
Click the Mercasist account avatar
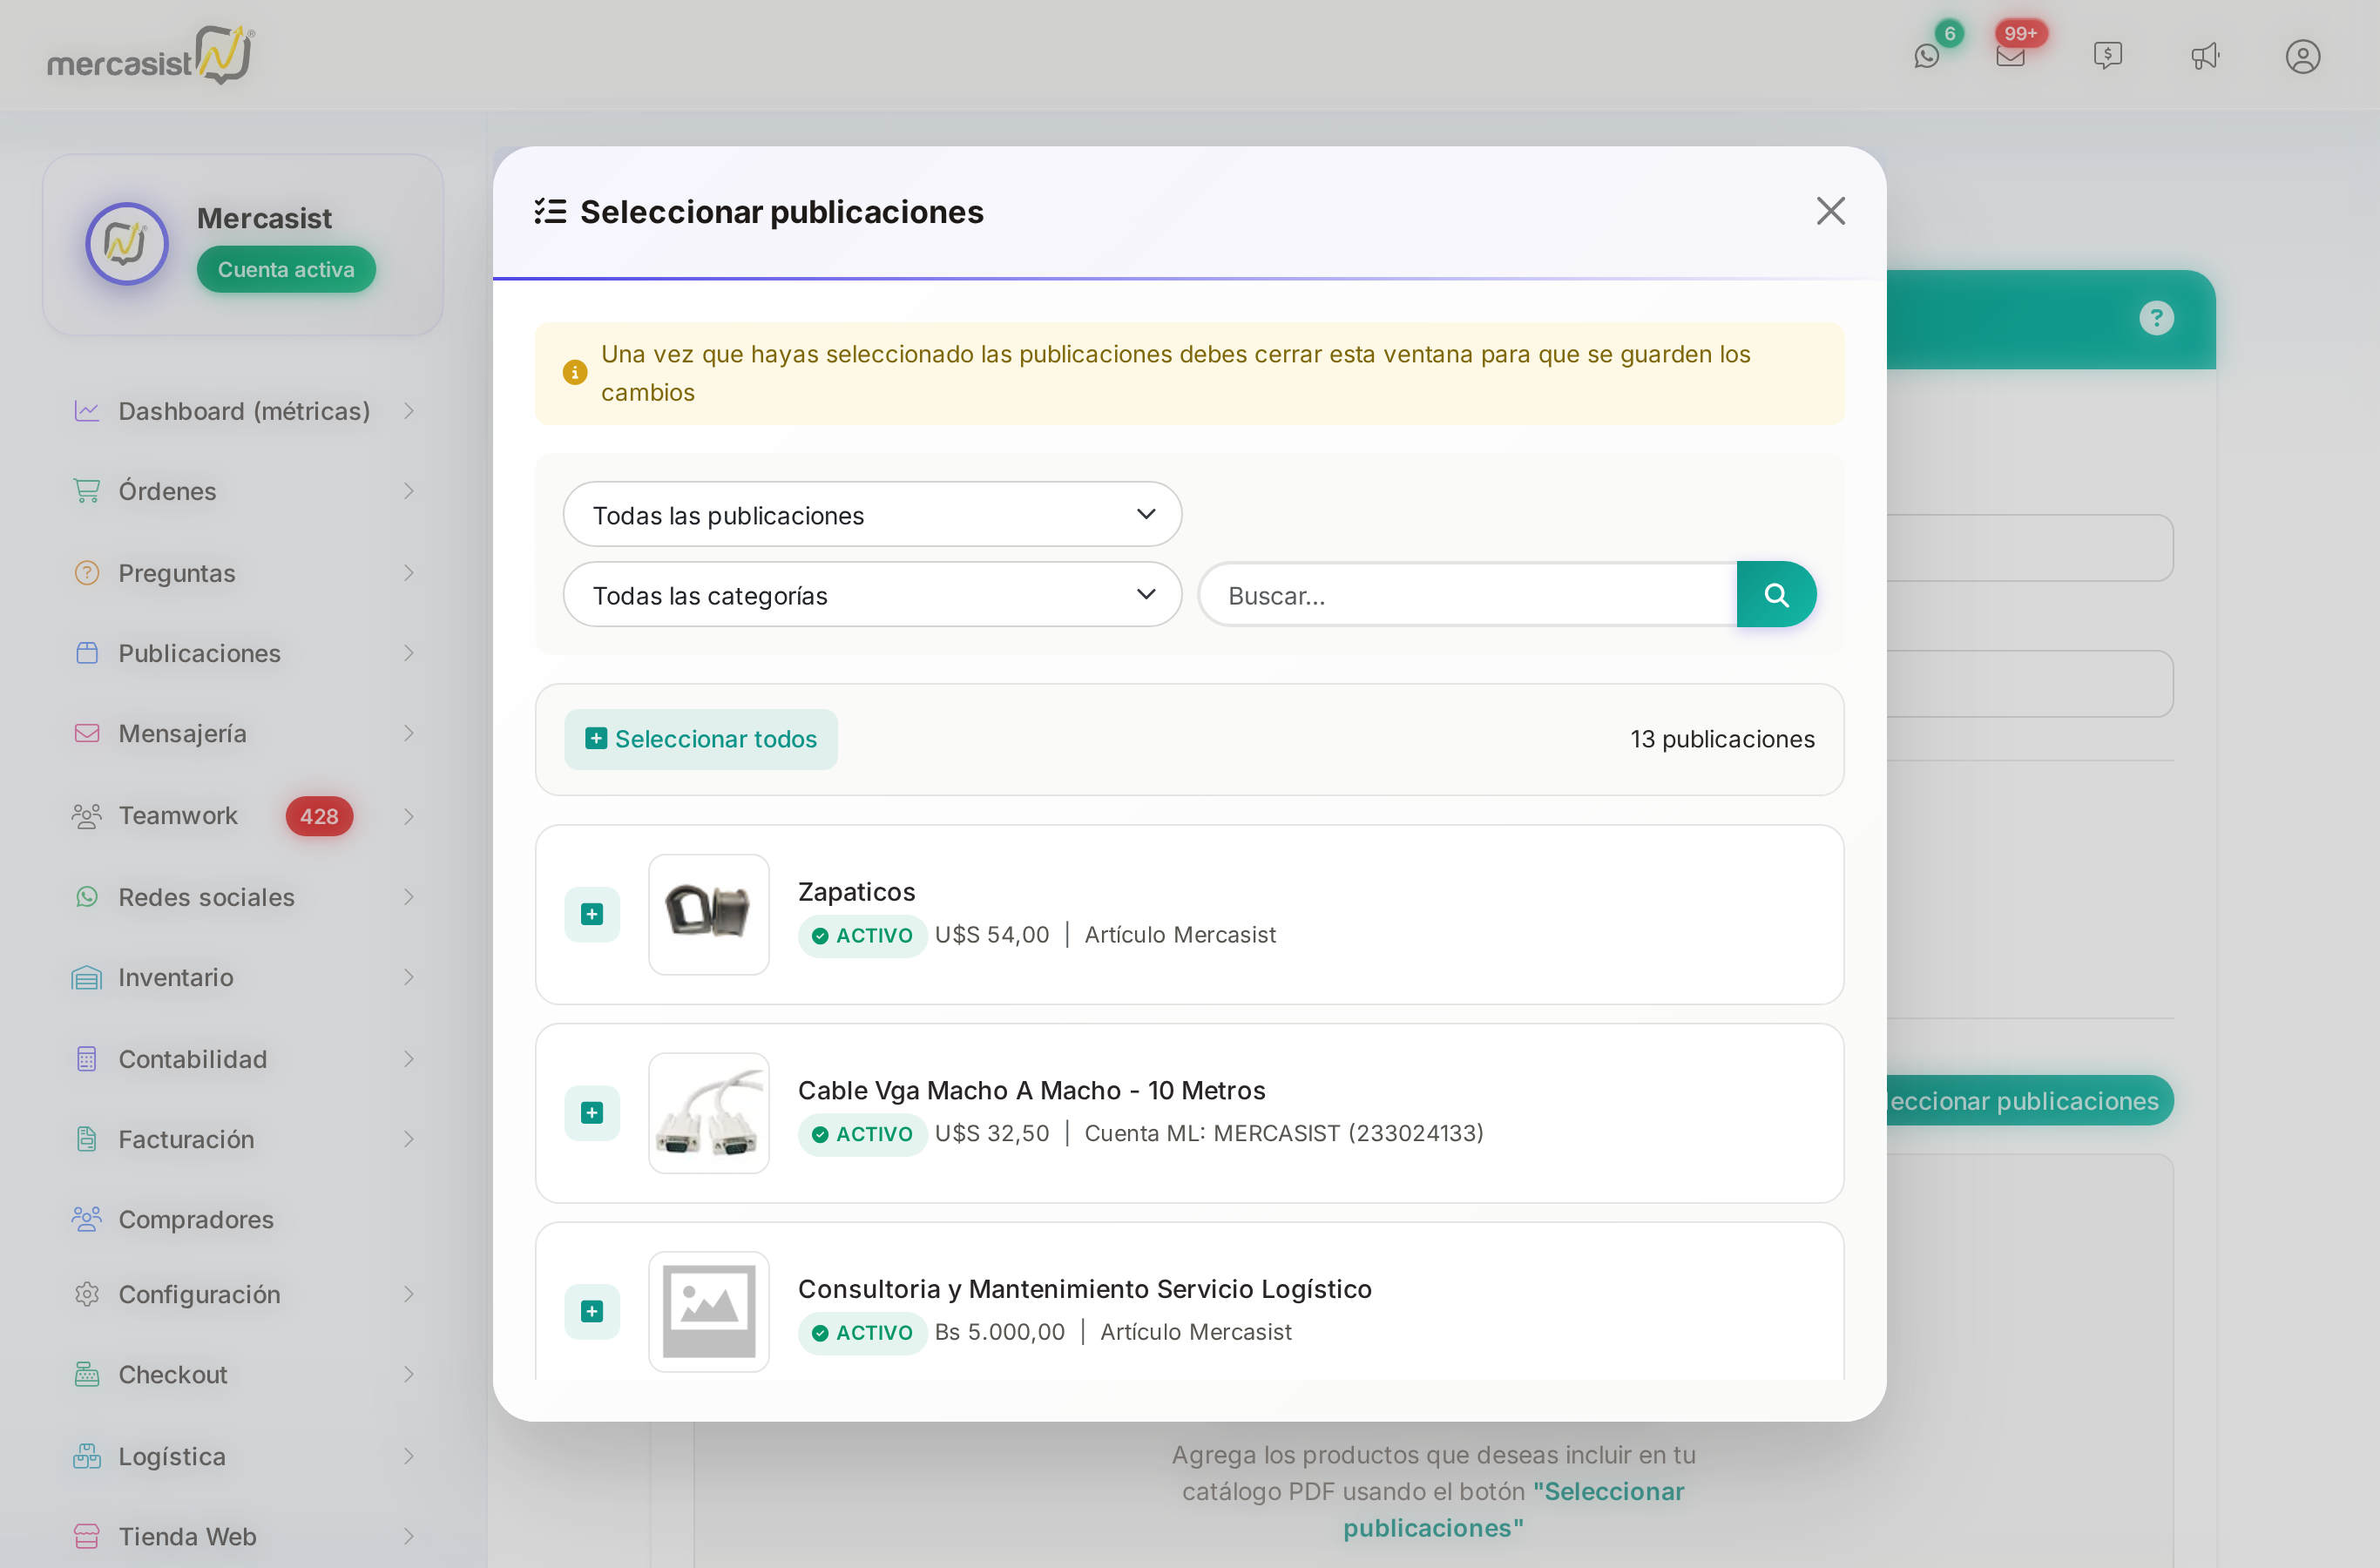pos(127,243)
